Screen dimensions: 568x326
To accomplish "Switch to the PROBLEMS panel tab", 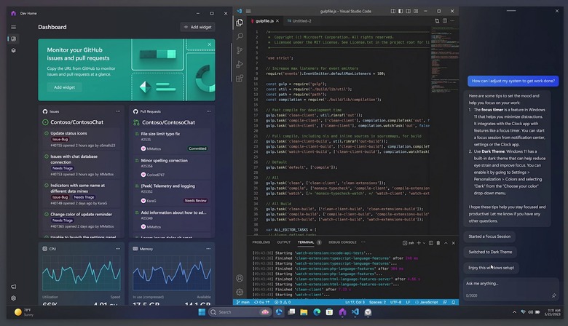I will (261, 242).
